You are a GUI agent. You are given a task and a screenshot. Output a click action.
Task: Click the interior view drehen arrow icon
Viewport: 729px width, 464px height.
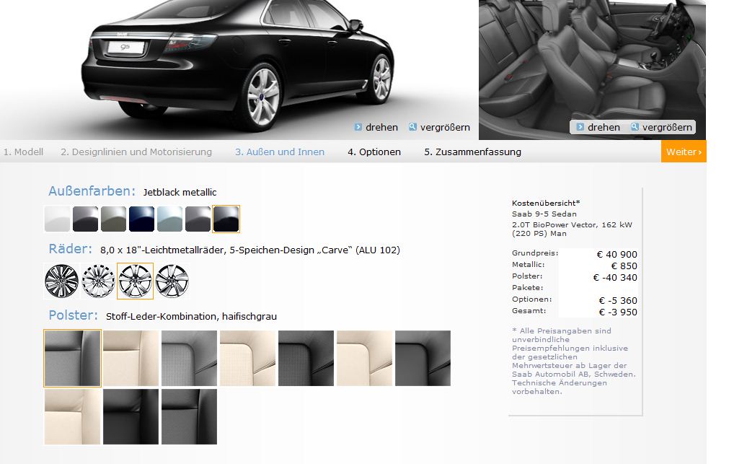(x=580, y=127)
